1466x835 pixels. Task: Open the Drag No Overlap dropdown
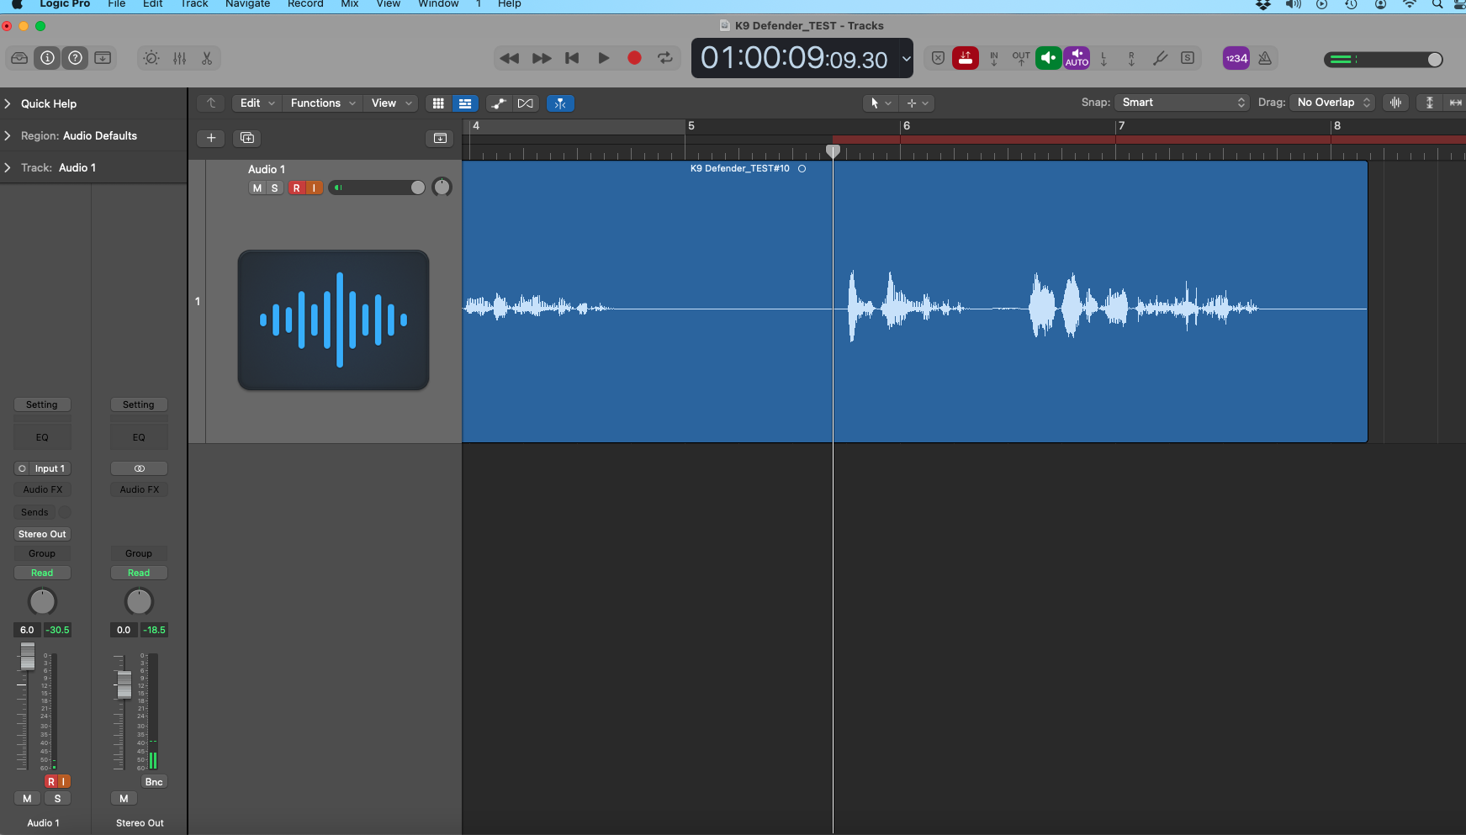(1331, 103)
